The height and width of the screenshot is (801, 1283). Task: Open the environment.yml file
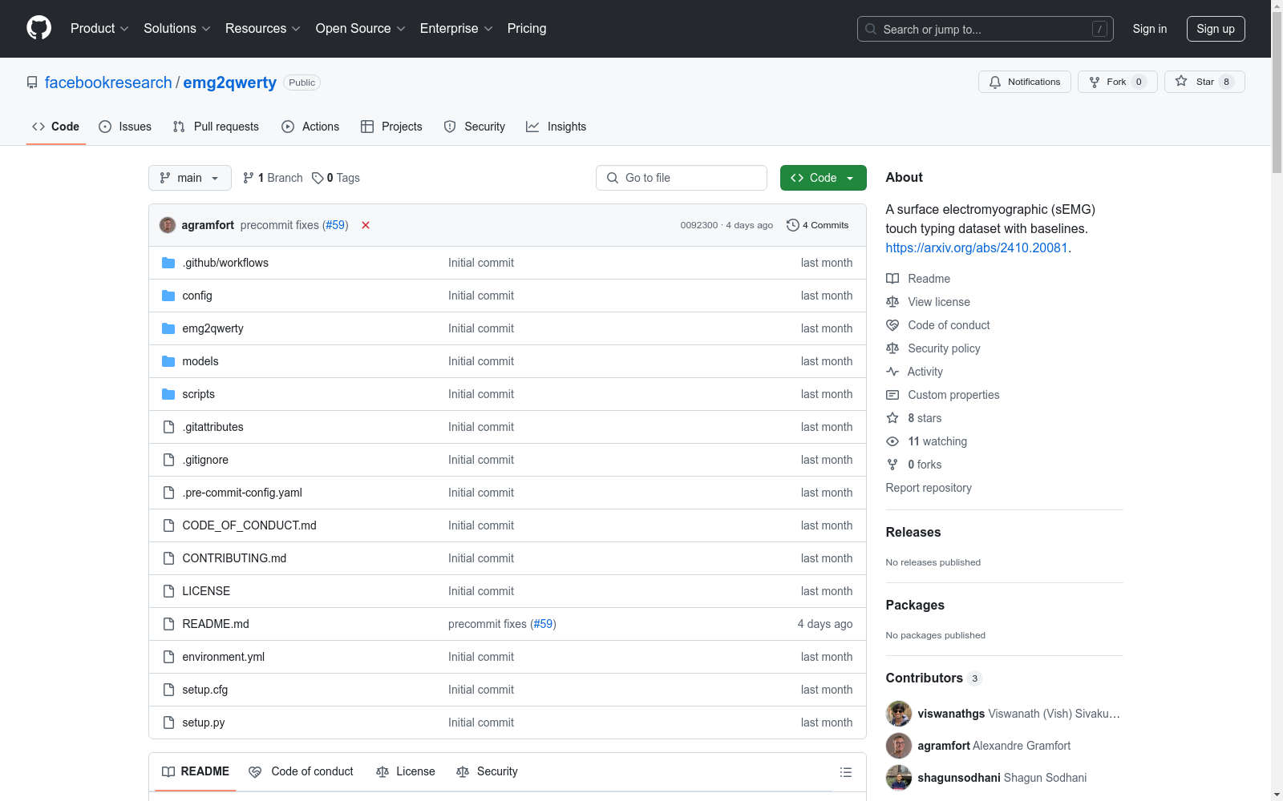point(224,657)
